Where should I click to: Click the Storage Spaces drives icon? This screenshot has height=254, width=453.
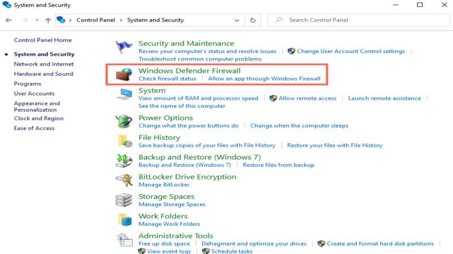pos(124,200)
